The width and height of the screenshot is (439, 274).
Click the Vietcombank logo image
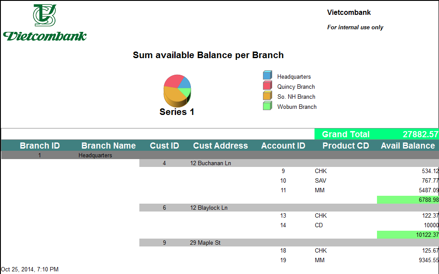click(x=45, y=23)
